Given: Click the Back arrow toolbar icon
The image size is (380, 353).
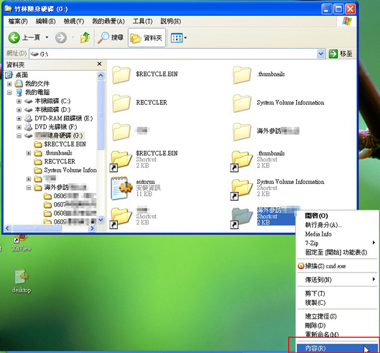Looking at the screenshot, I should pyautogui.click(x=14, y=37).
